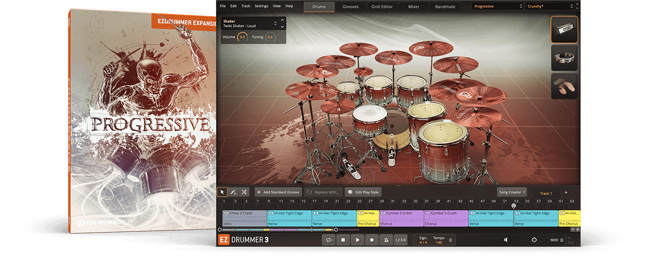650x264 pixels.
Task: Click the Edit Play Style button
Action: tap(363, 192)
